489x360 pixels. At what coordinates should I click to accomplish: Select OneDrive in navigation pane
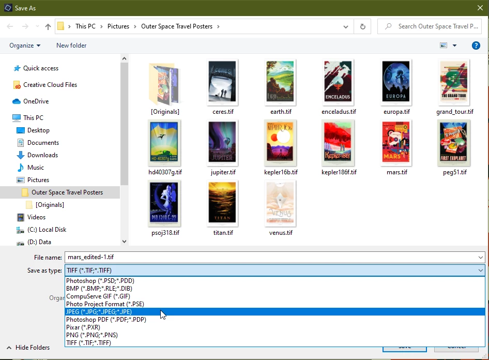click(x=36, y=101)
